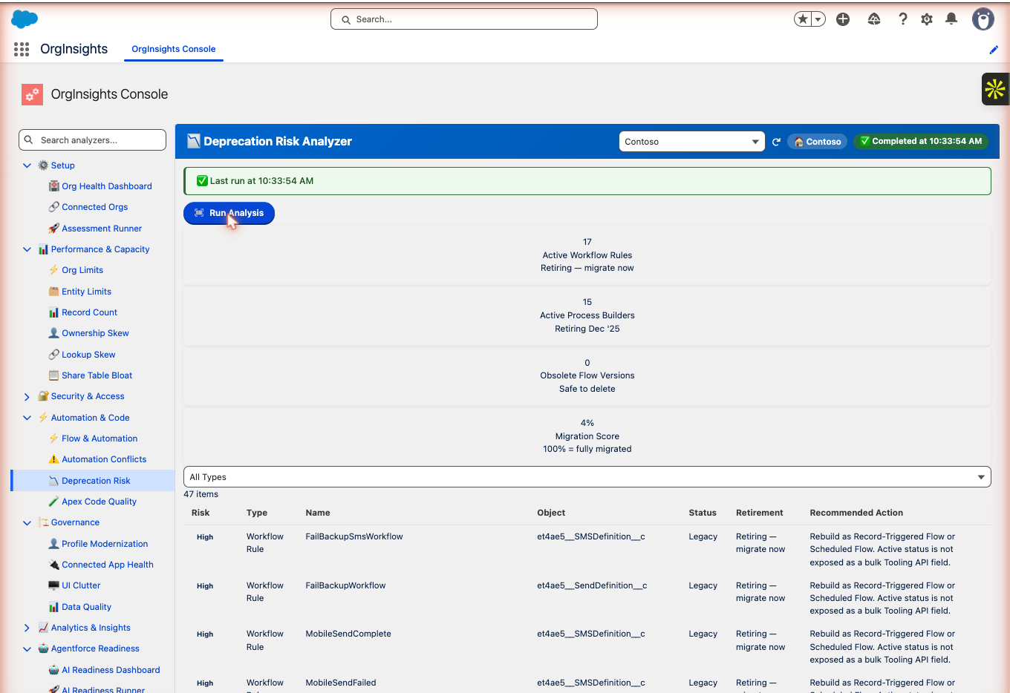Image resolution: width=1010 pixels, height=693 pixels.
Task: Click the Migration Score card
Action: pos(587,436)
